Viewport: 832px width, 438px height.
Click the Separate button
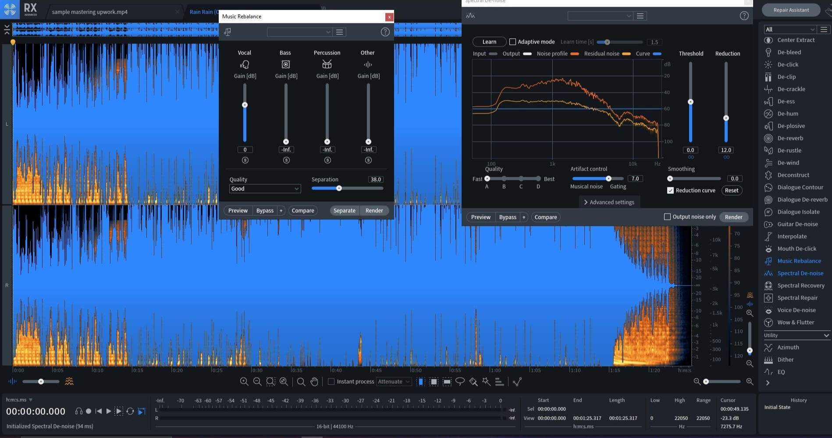(x=344, y=210)
